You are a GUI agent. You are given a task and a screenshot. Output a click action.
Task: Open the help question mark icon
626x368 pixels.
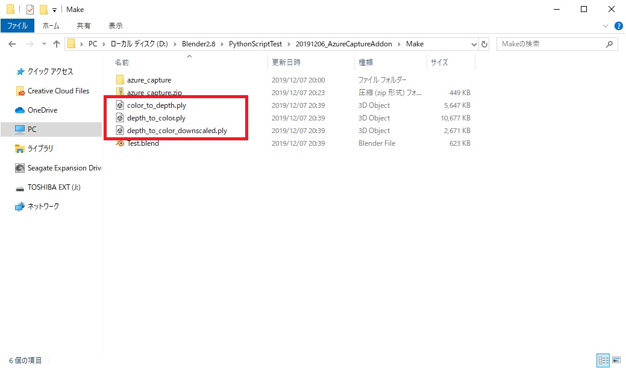tap(619, 26)
